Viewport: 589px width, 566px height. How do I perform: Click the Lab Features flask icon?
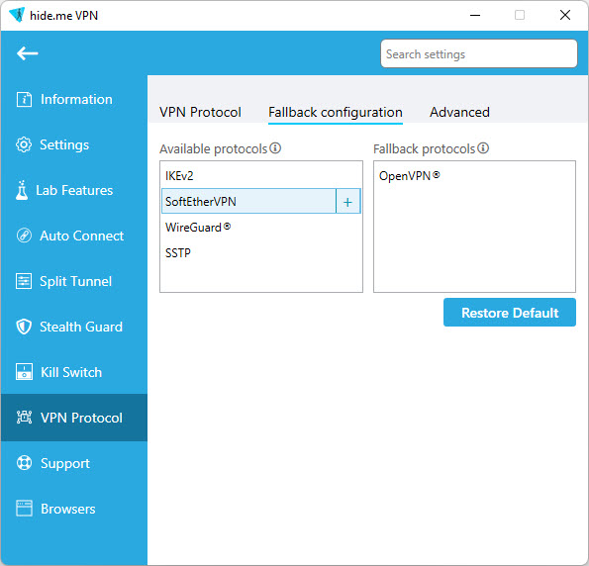pyautogui.click(x=22, y=190)
